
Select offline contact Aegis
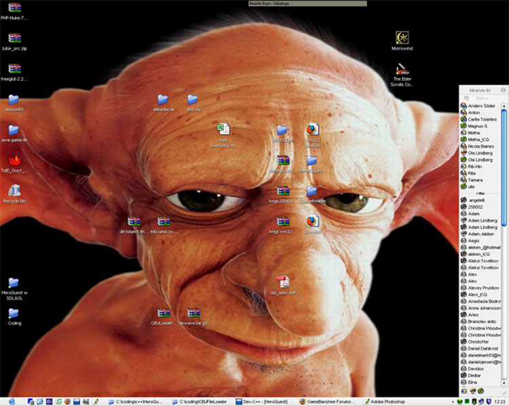(x=480, y=241)
